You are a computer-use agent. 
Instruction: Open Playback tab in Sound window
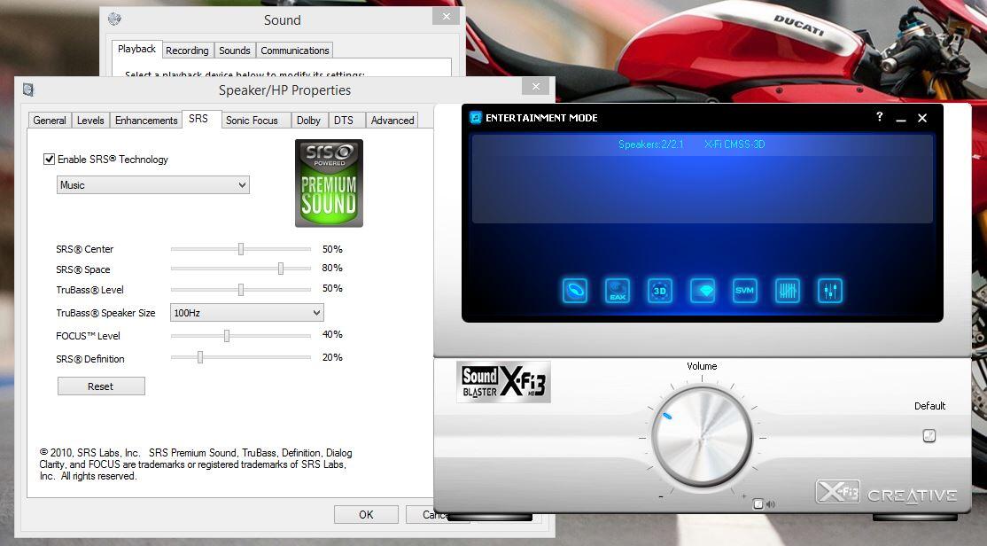136,49
